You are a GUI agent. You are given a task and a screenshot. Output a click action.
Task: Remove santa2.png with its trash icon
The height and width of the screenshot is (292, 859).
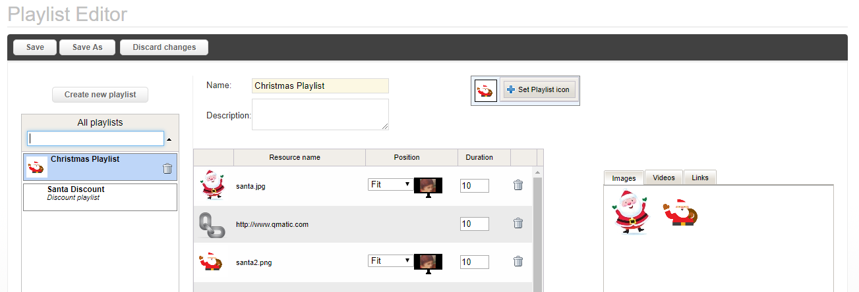click(518, 261)
